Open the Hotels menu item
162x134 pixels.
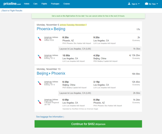[27, 4]
